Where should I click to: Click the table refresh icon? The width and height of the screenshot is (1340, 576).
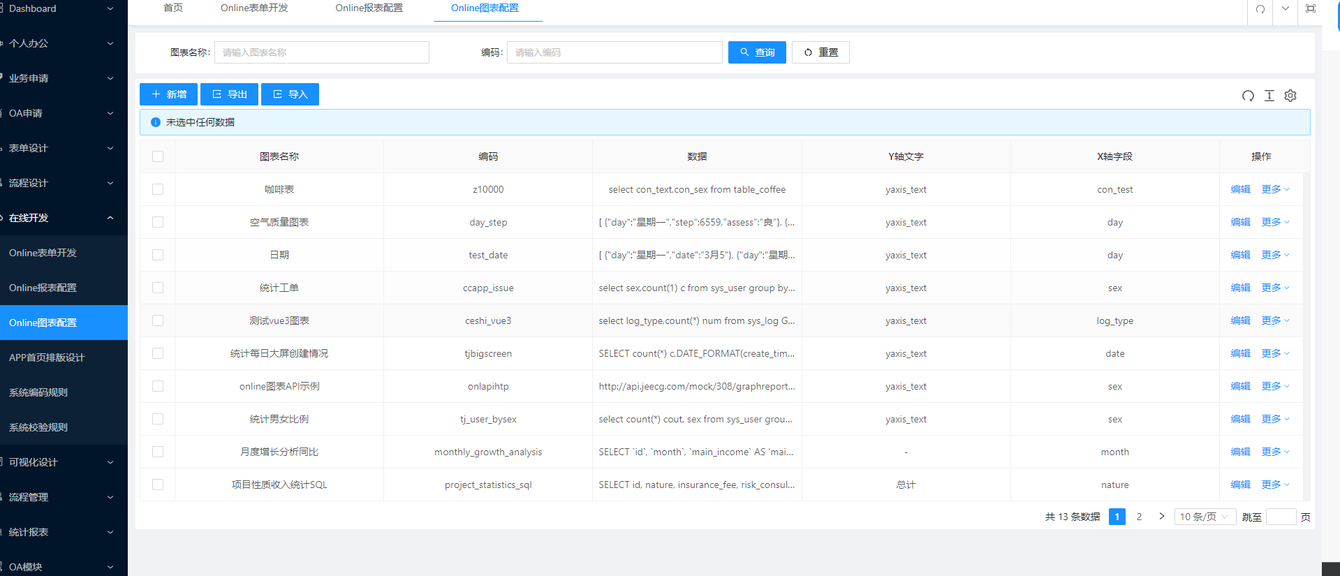point(1248,96)
